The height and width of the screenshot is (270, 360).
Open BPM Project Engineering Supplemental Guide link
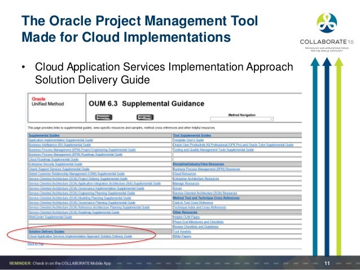click(82, 149)
